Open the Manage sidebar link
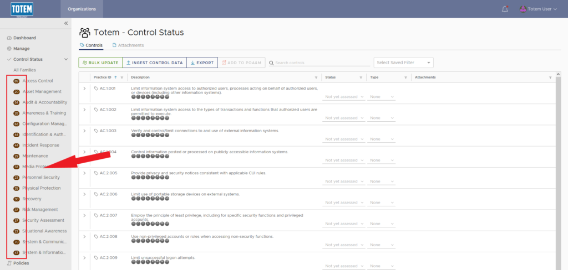Screen dimensions: 568x270 point(22,49)
